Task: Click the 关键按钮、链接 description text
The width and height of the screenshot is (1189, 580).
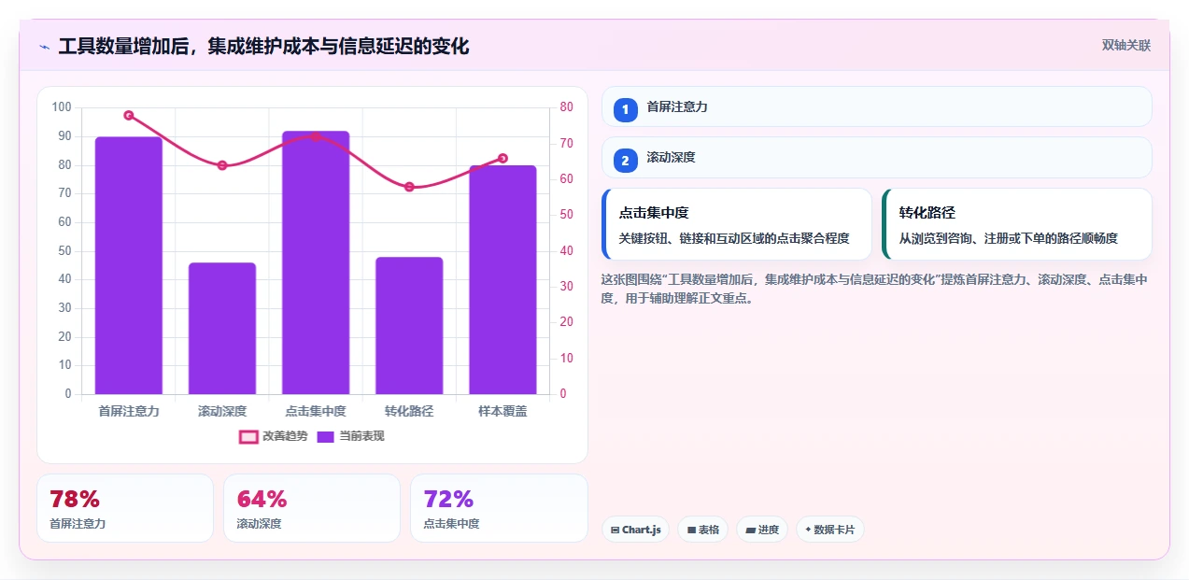Action: (x=734, y=238)
